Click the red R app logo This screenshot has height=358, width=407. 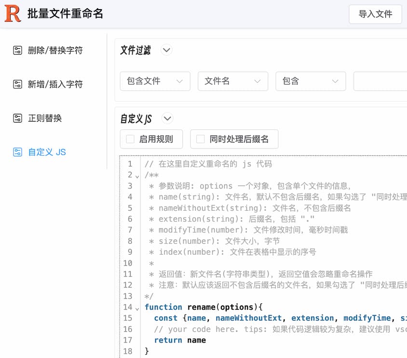pos(13,14)
